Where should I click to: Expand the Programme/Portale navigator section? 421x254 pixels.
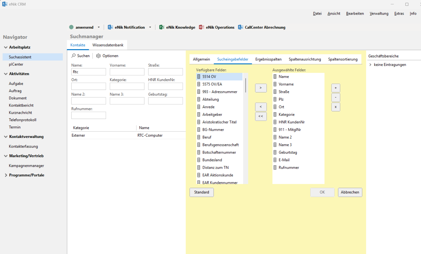6,175
